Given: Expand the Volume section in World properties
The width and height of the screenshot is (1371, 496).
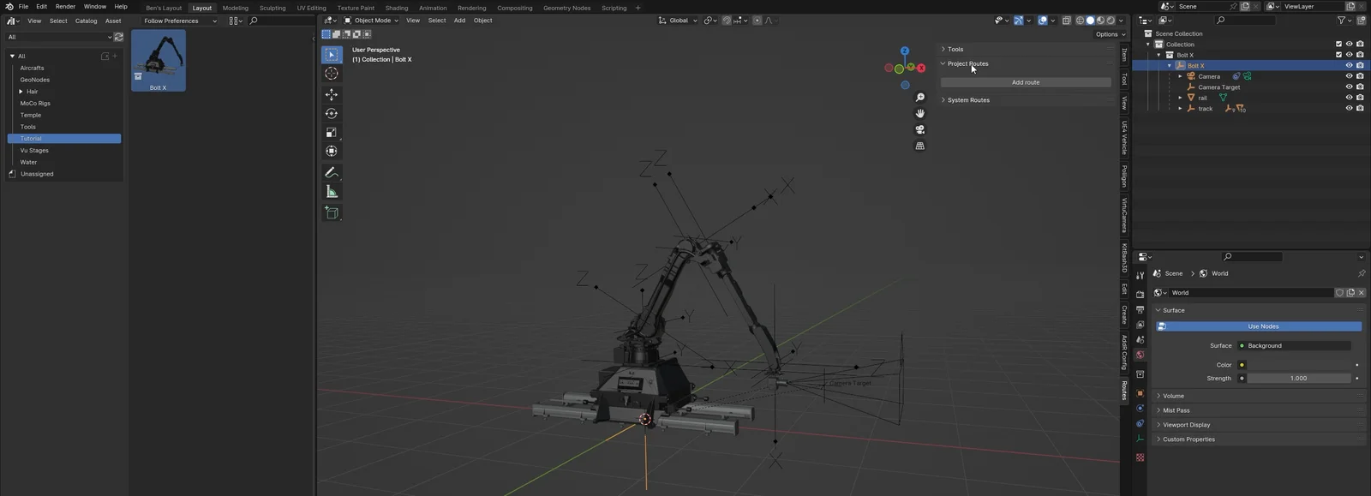Looking at the screenshot, I should [x=1173, y=396].
